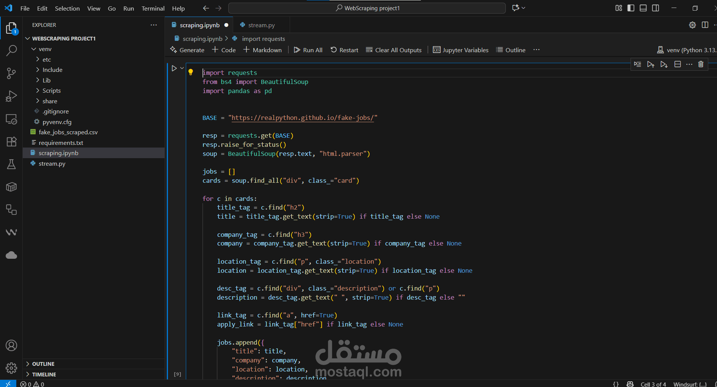This screenshot has width=717, height=387.
Task: Open the Terminal menu
Action: tap(153, 8)
